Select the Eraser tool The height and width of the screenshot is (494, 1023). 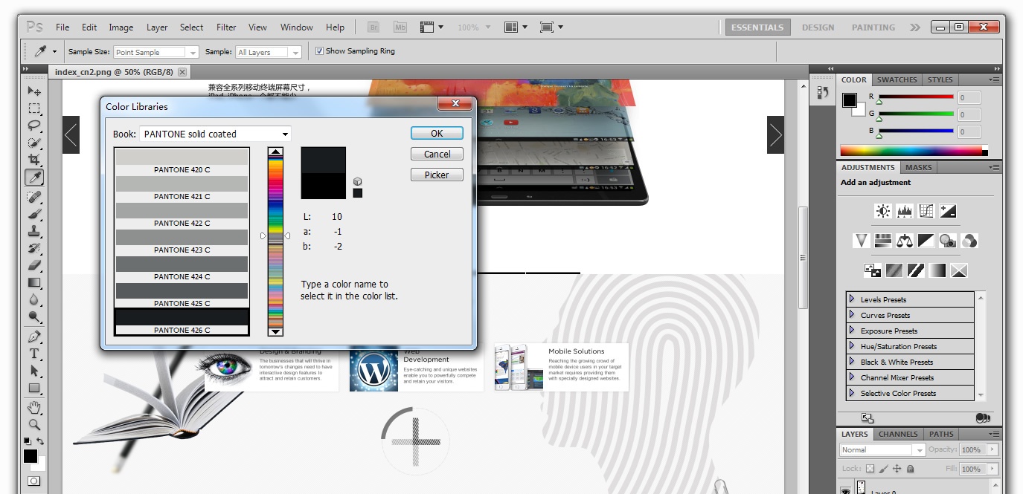(x=34, y=264)
